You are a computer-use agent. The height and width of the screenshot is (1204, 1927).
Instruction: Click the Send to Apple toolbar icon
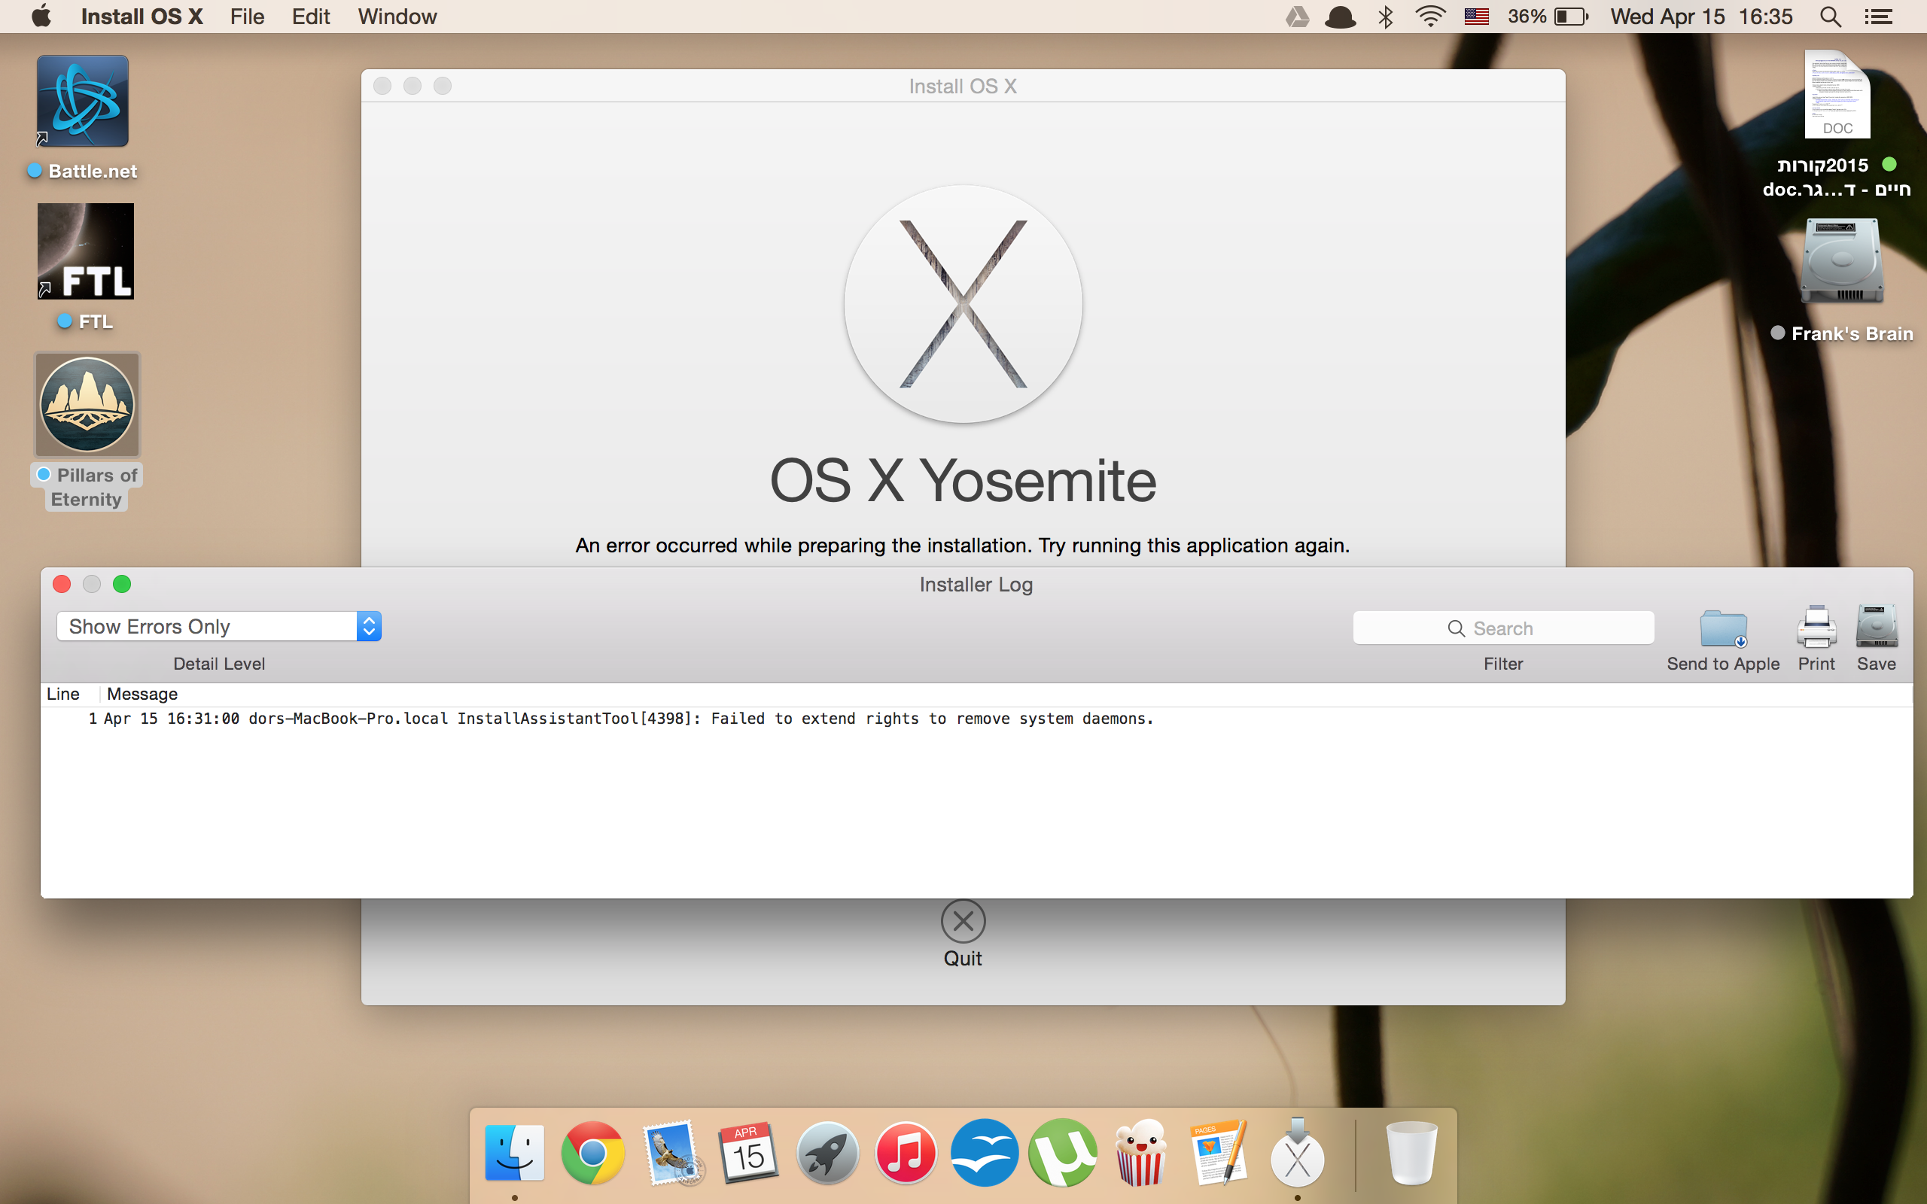1722,629
